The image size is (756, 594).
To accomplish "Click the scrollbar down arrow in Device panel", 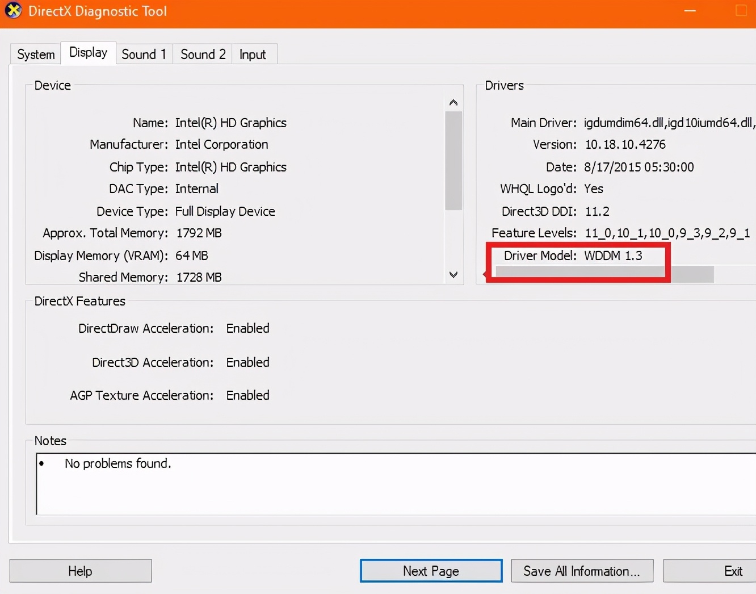I will 453,274.
